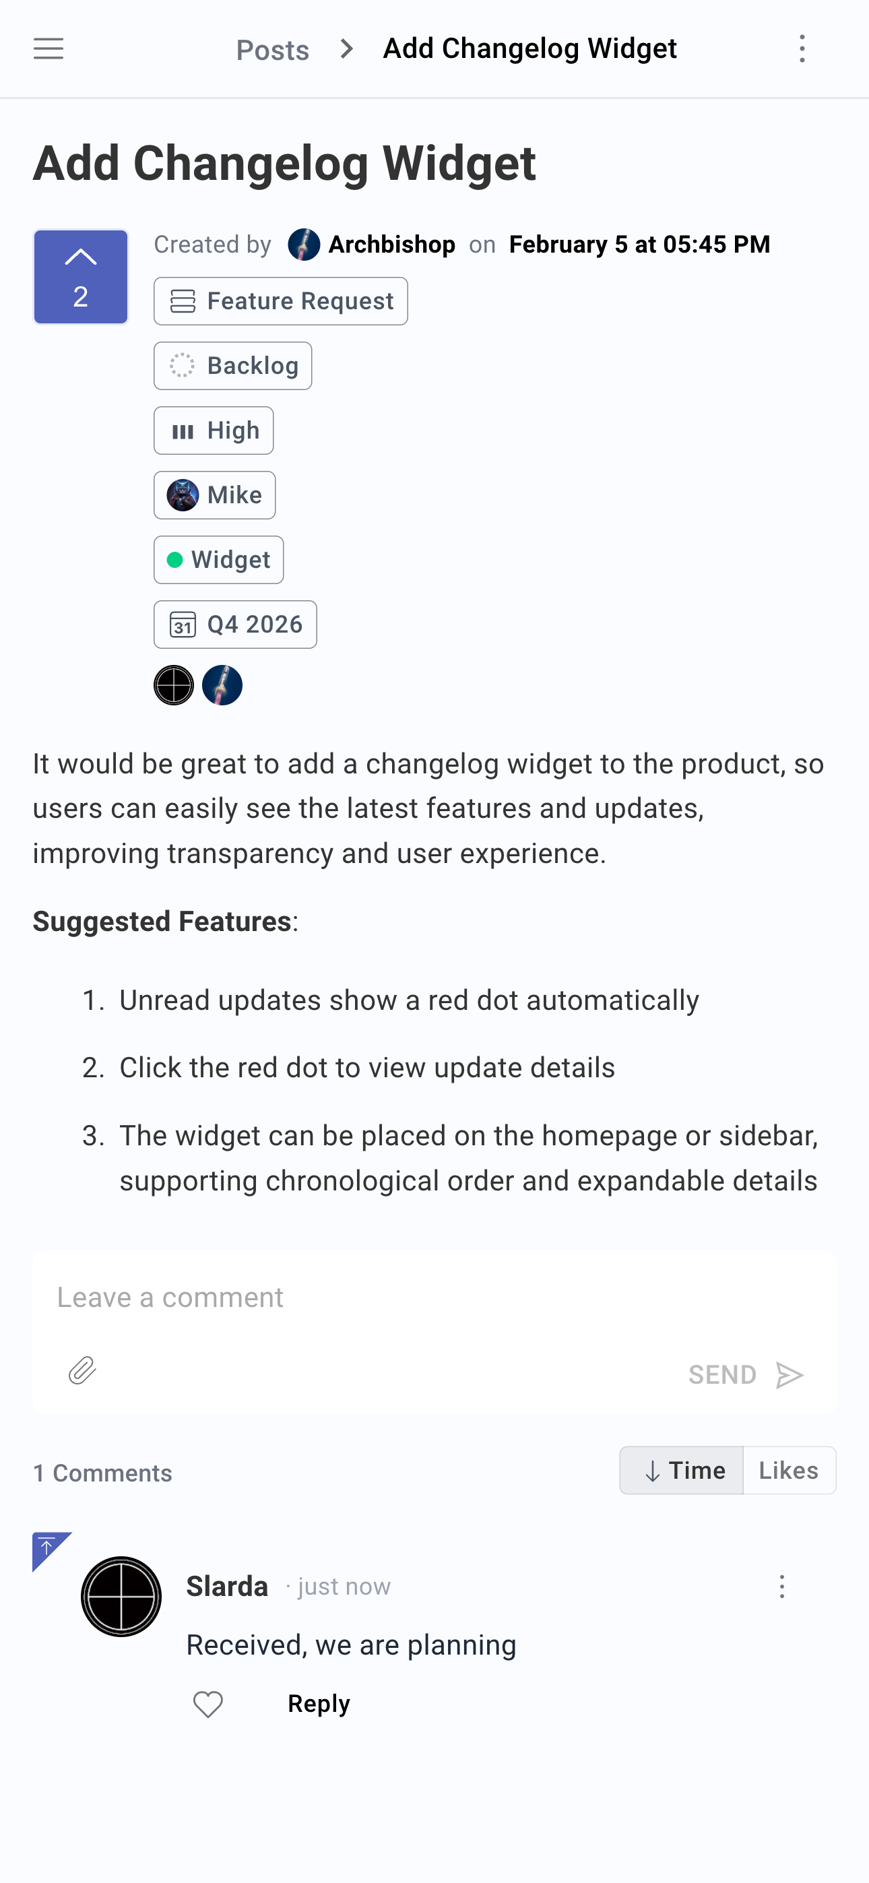Select the Q4 2026 date tag
The height and width of the screenshot is (1883, 869).
point(235,625)
